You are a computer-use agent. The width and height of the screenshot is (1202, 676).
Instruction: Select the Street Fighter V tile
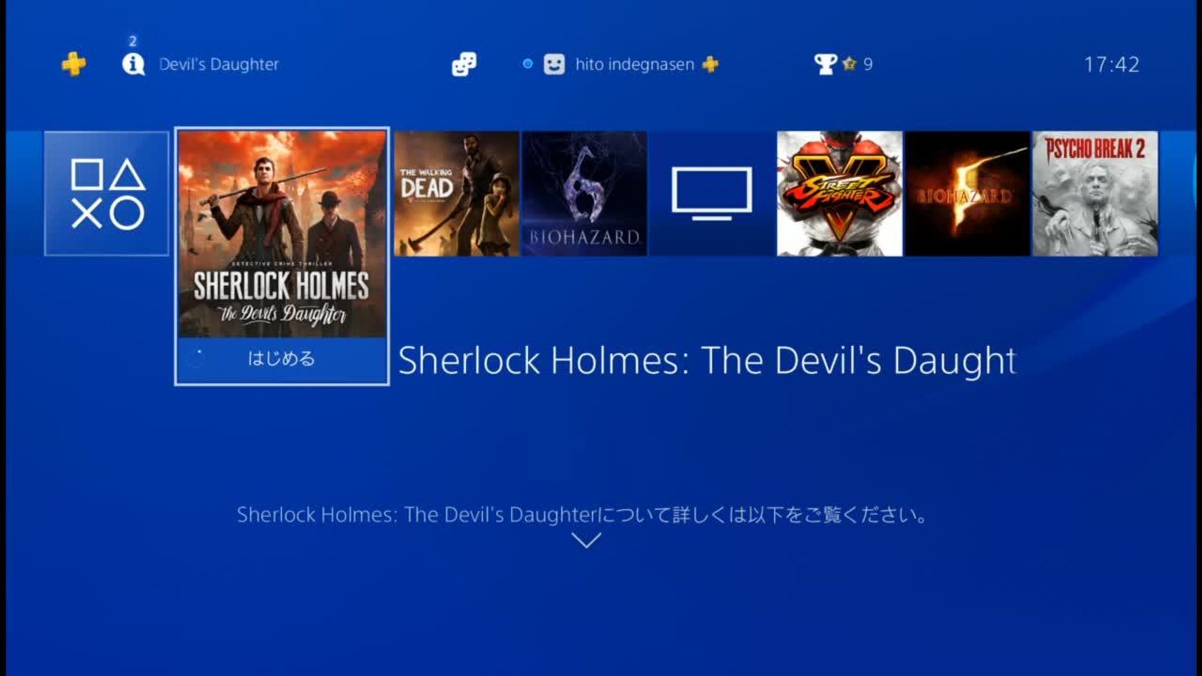click(x=840, y=193)
